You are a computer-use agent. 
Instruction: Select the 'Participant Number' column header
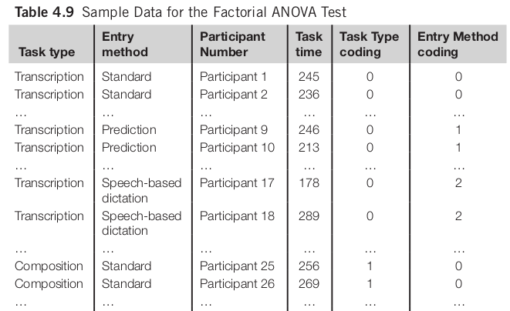coord(232,45)
